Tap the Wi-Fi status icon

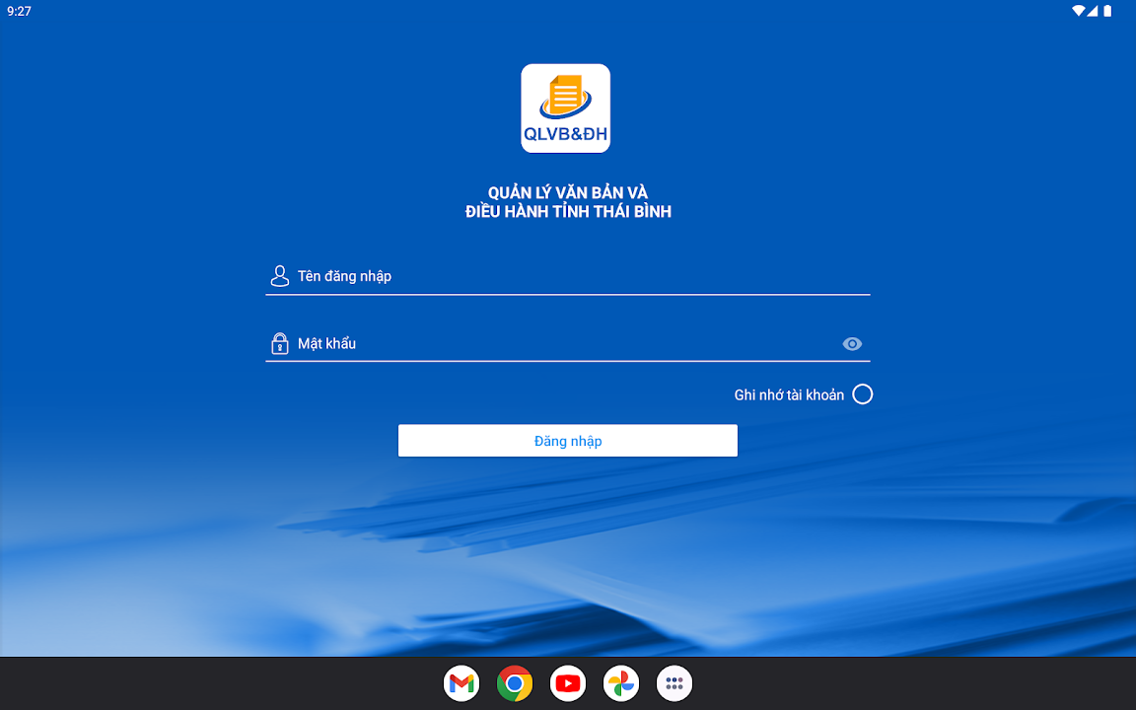pyautogui.click(x=1079, y=11)
